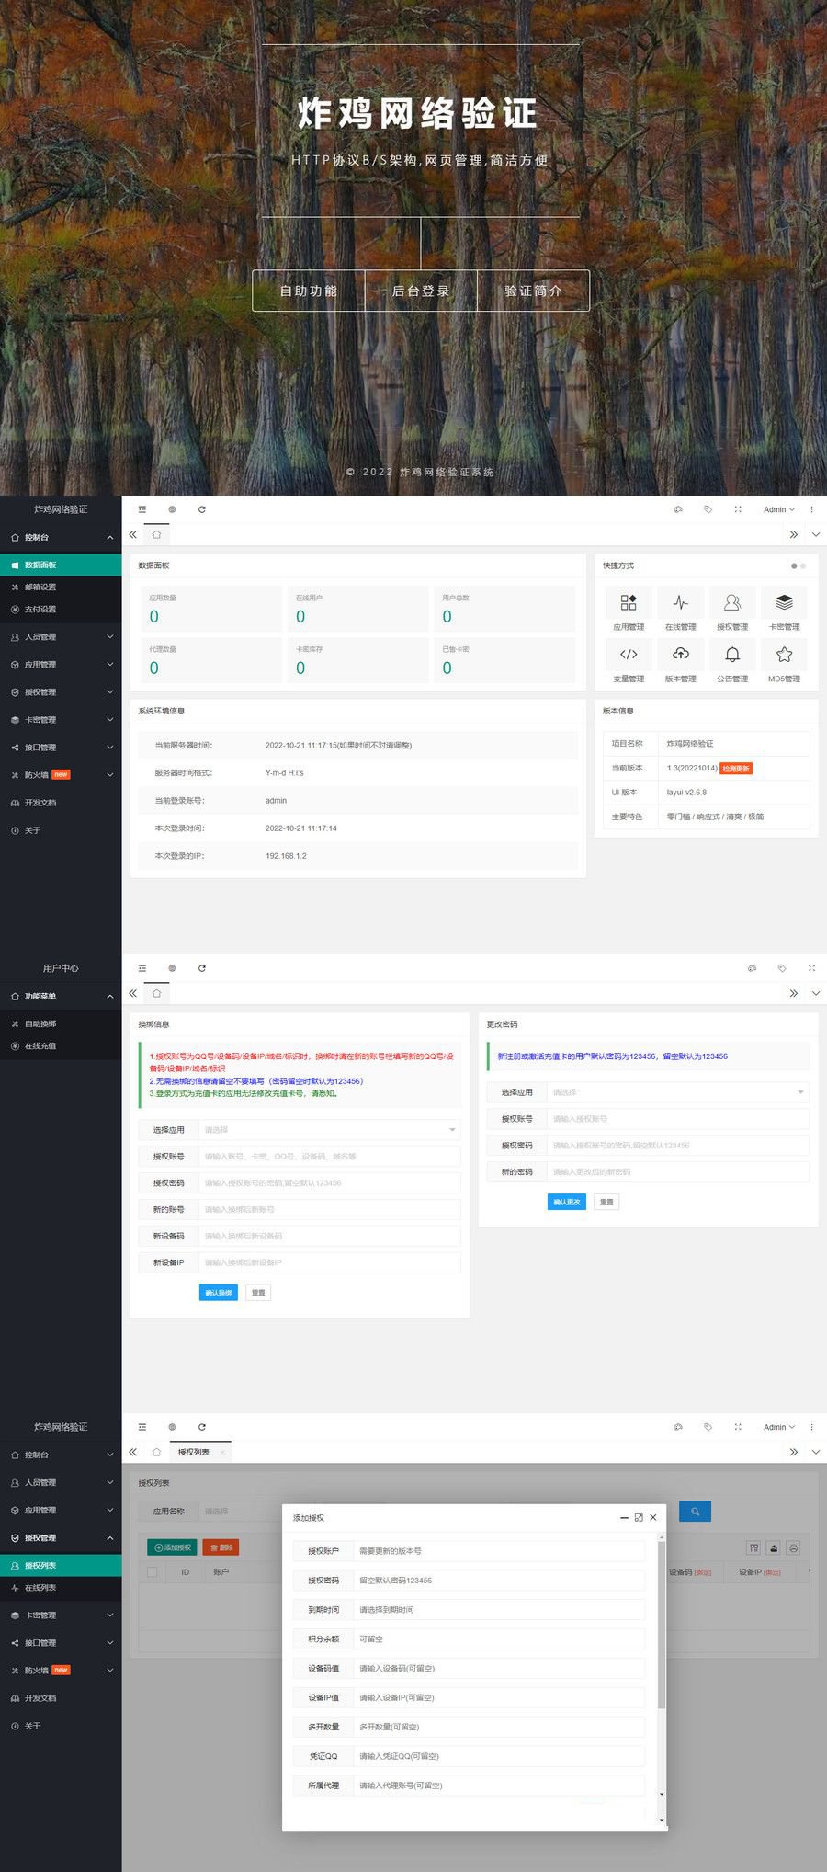
Task: Switch to second 快捷方式 carousel dot
Action: coord(803,565)
